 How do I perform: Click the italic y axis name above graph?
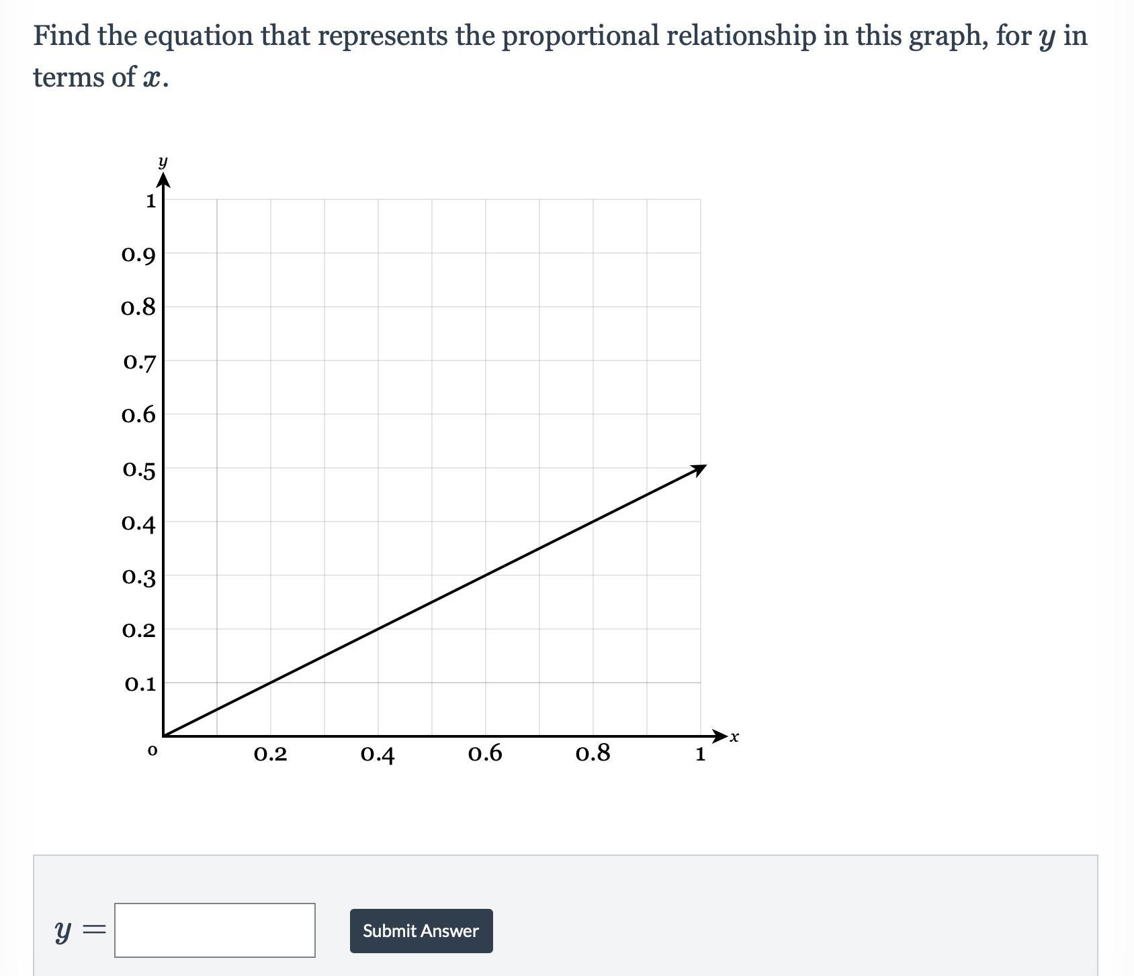[163, 162]
